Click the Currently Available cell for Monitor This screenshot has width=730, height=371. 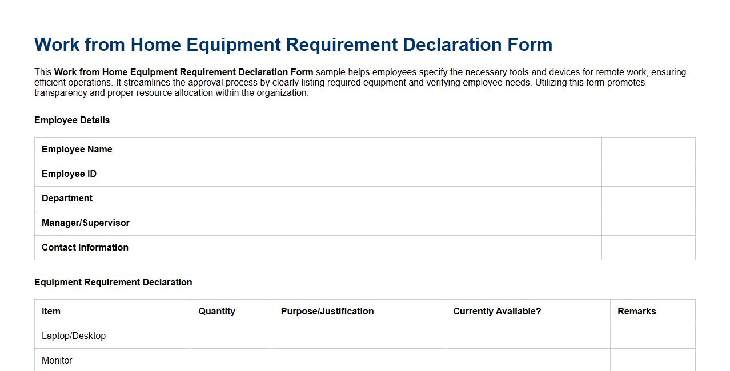click(x=527, y=360)
